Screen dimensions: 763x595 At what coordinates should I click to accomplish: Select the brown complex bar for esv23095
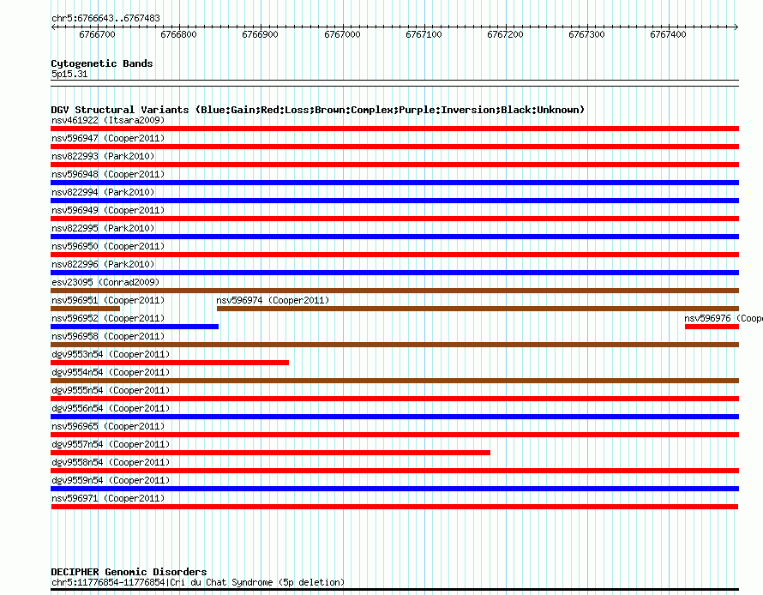pyautogui.click(x=394, y=291)
